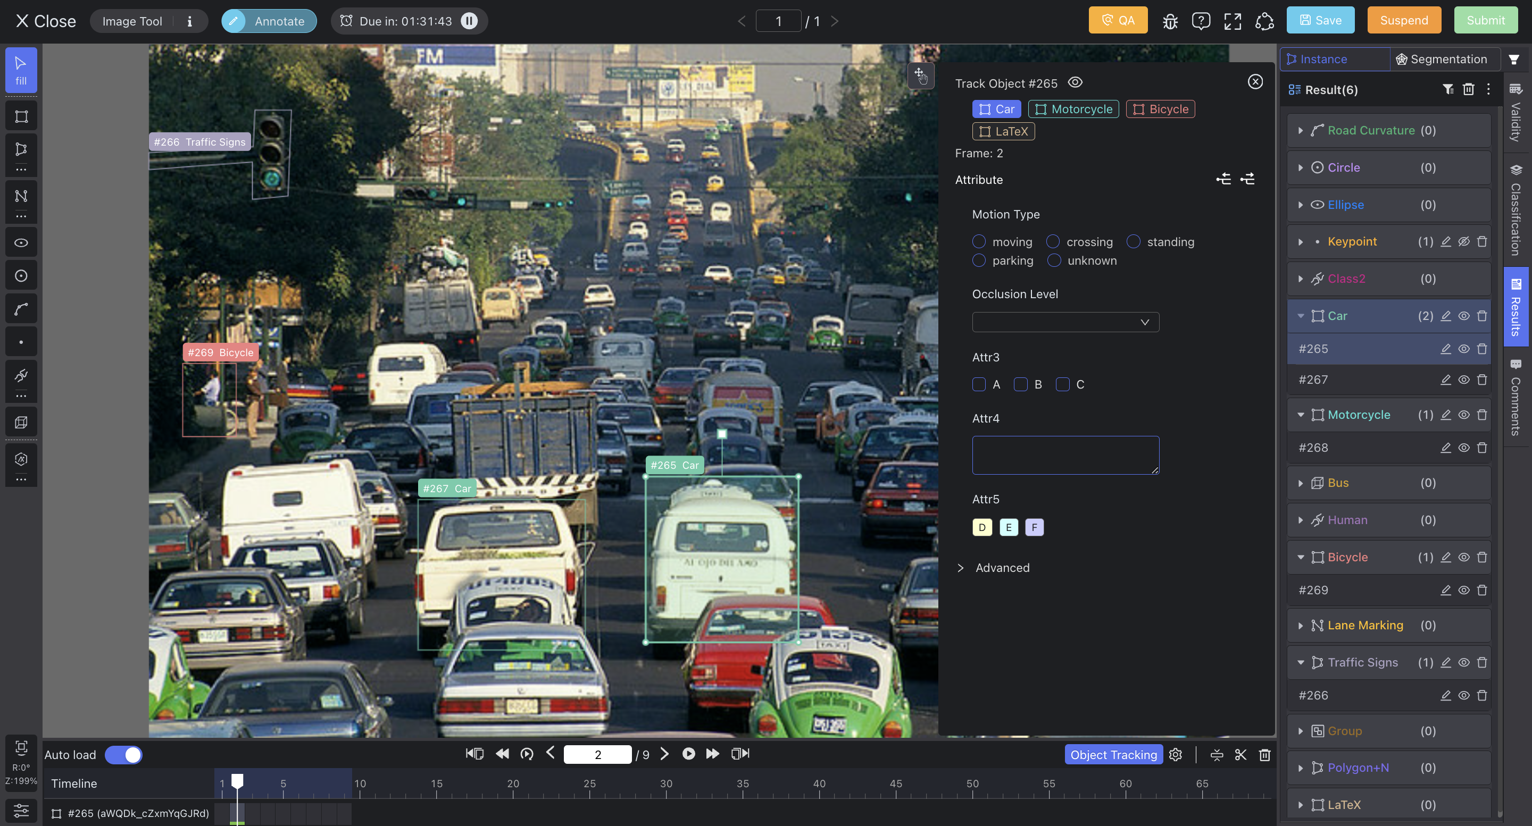1532x826 pixels.
Task: Select the circle tool
Action: pos(21,276)
